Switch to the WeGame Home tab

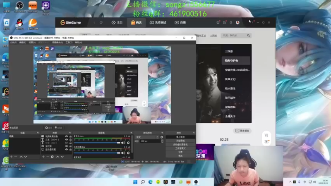point(117,23)
